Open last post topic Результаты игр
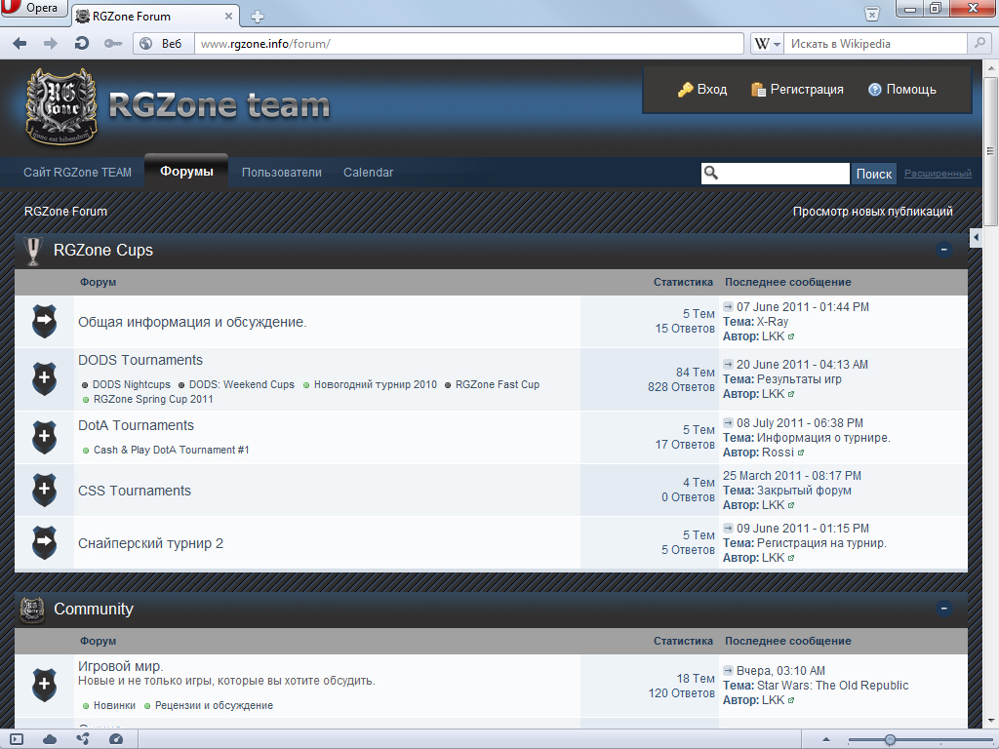The width and height of the screenshot is (999, 749). coord(799,379)
